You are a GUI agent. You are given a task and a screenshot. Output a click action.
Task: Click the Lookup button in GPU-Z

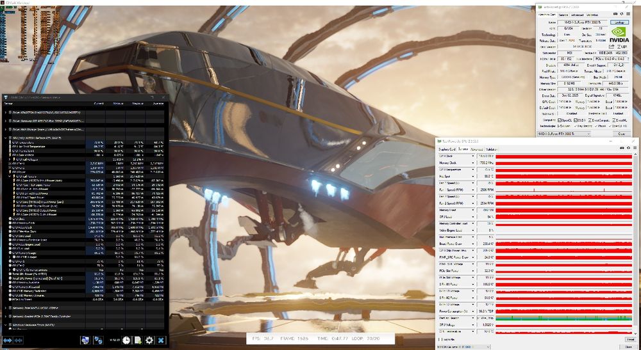tap(619, 22)
